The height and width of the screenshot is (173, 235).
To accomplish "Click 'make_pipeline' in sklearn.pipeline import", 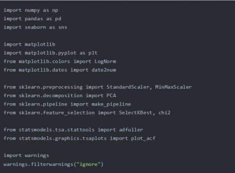I will click(111, 104).
